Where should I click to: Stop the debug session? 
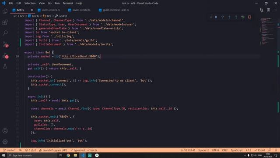coord(250,17)
